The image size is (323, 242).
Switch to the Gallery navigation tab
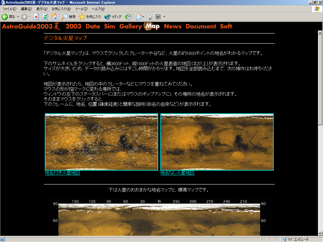tap(130, 26)
